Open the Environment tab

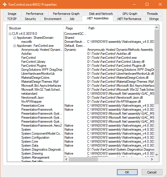(x=53, y=19)
